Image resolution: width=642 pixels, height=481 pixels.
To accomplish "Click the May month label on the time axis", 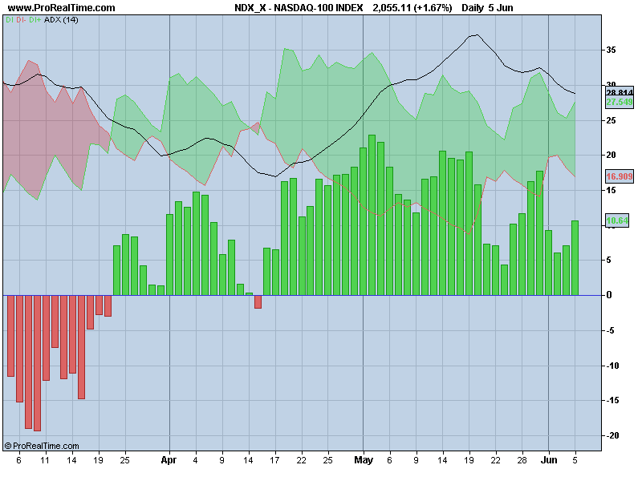I will (364, 460).
